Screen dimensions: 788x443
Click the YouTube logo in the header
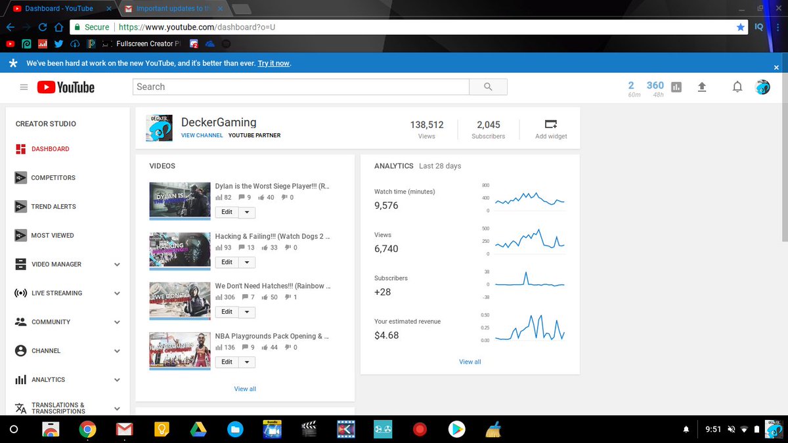[66, 87]
